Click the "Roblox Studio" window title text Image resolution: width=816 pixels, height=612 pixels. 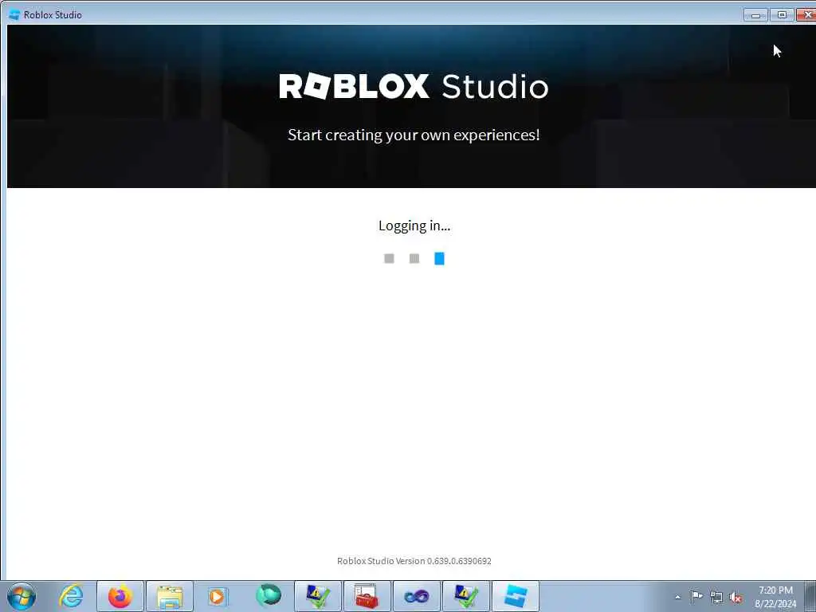click(53, 14)
